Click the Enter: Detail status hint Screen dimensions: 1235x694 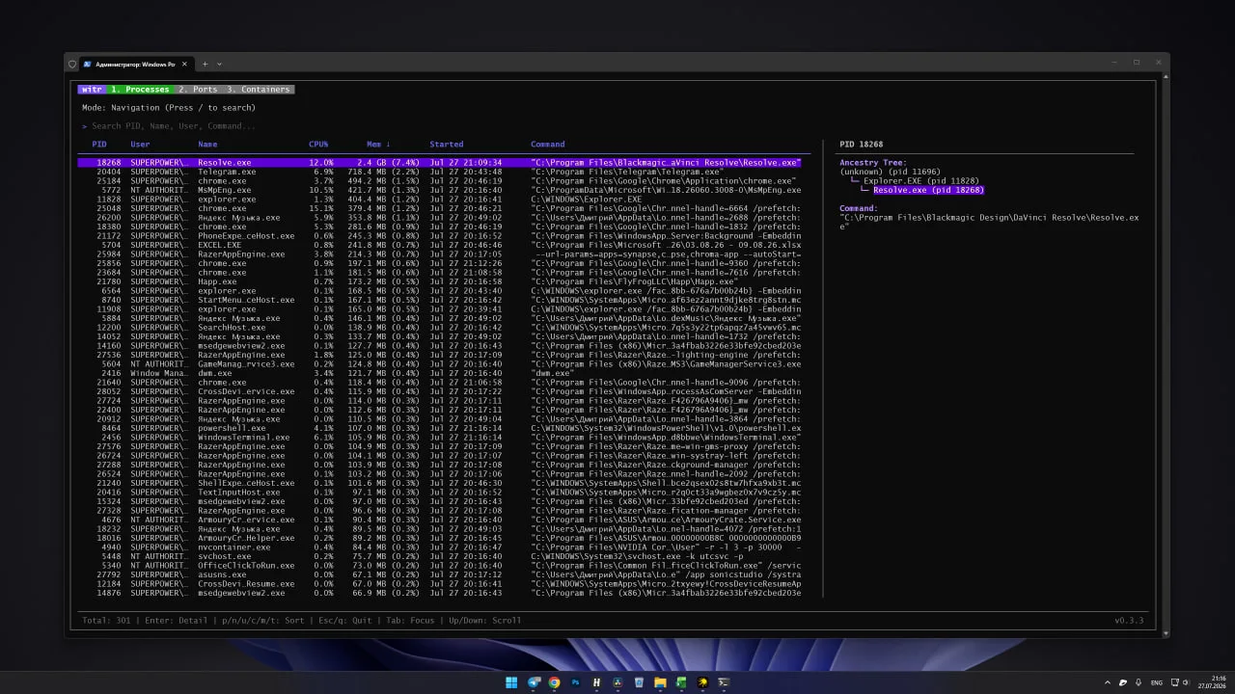coord(176,621)
